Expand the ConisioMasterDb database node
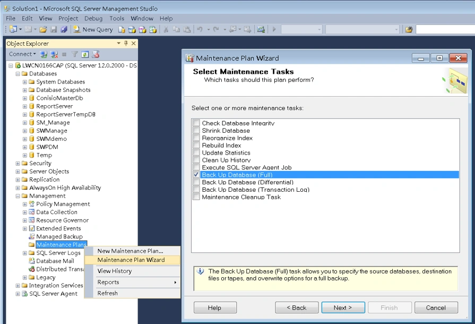Viewport: 475px width, 324px height. pos(25,98)
